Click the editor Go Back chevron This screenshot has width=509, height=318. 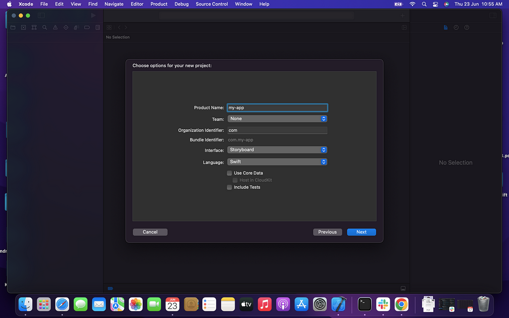point(119,28)
